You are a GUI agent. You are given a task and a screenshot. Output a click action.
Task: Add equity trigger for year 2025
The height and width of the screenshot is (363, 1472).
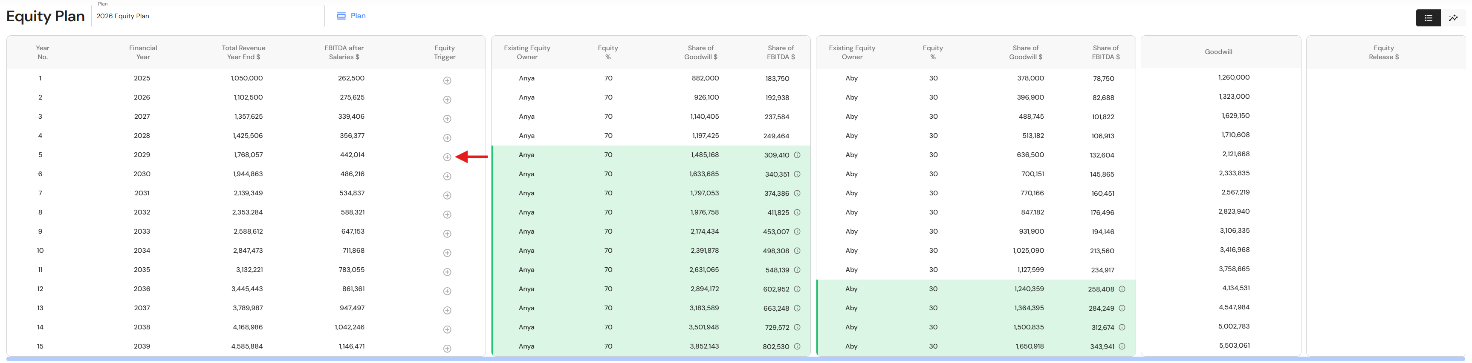448,80
